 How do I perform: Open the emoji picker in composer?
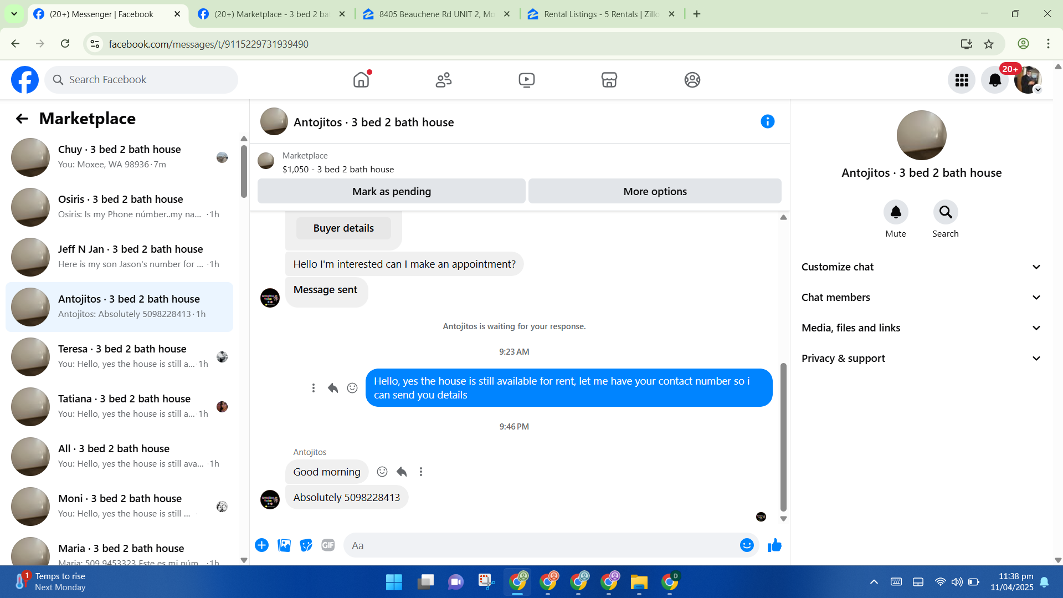[747, 545]
